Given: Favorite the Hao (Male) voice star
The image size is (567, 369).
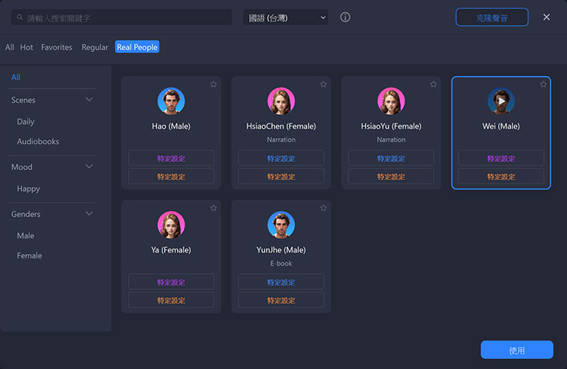Looking at the screenshot, I should pyautogui.click(x=213, y=84).
